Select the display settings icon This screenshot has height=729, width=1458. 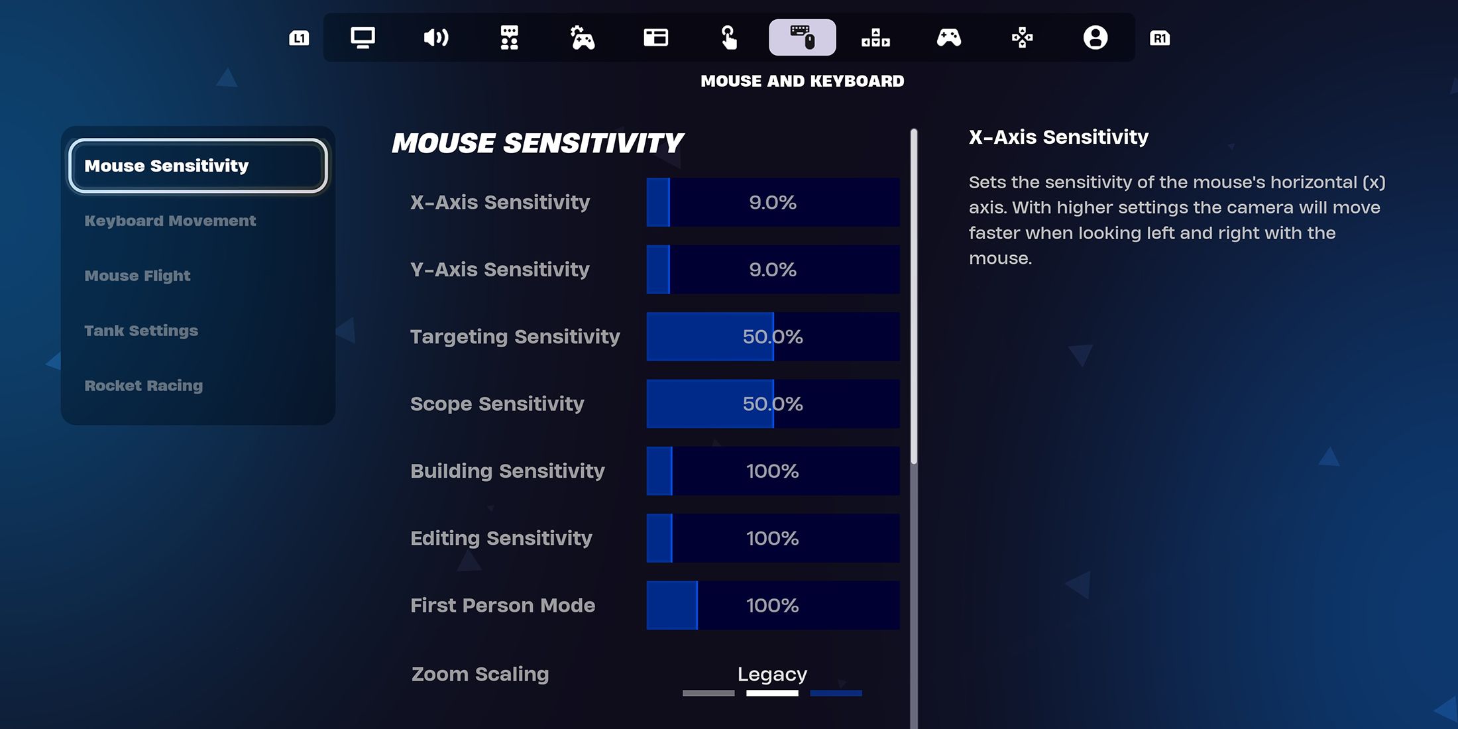362,38
